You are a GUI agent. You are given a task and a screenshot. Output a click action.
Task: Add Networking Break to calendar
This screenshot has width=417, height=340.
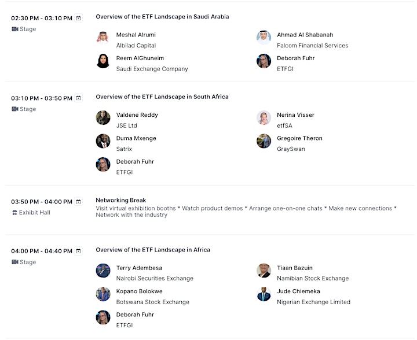78,202
